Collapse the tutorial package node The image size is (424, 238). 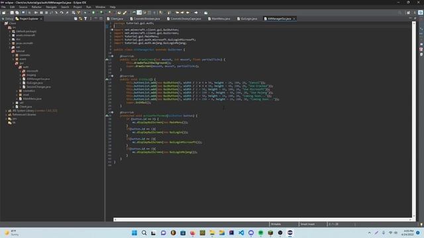pyautogui.click(x=10, y=52)
